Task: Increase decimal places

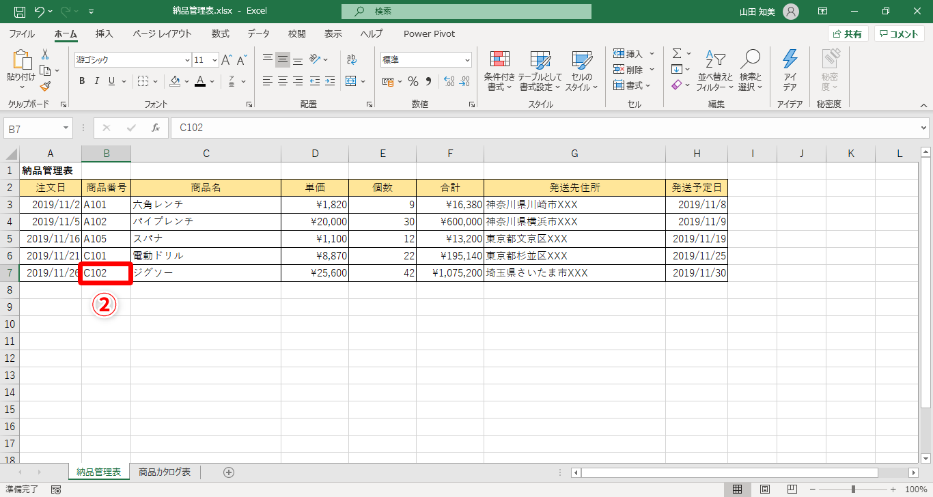Action: pyautogui.click(x=449, y=81)
